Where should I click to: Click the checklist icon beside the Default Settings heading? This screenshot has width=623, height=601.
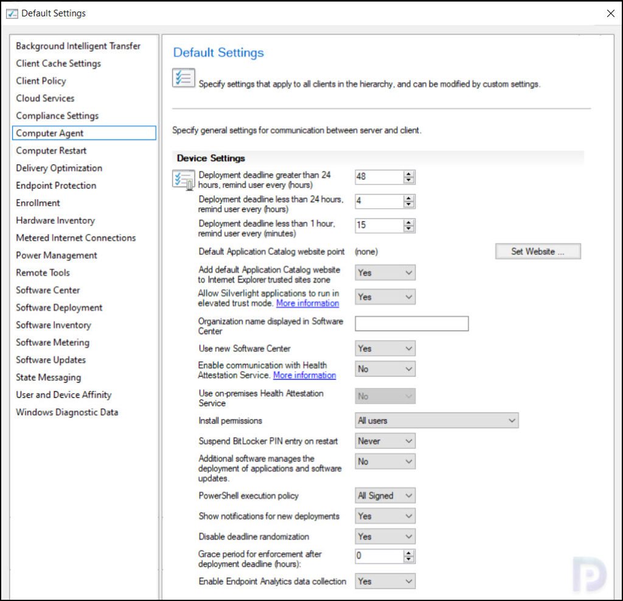pos(184,77)
